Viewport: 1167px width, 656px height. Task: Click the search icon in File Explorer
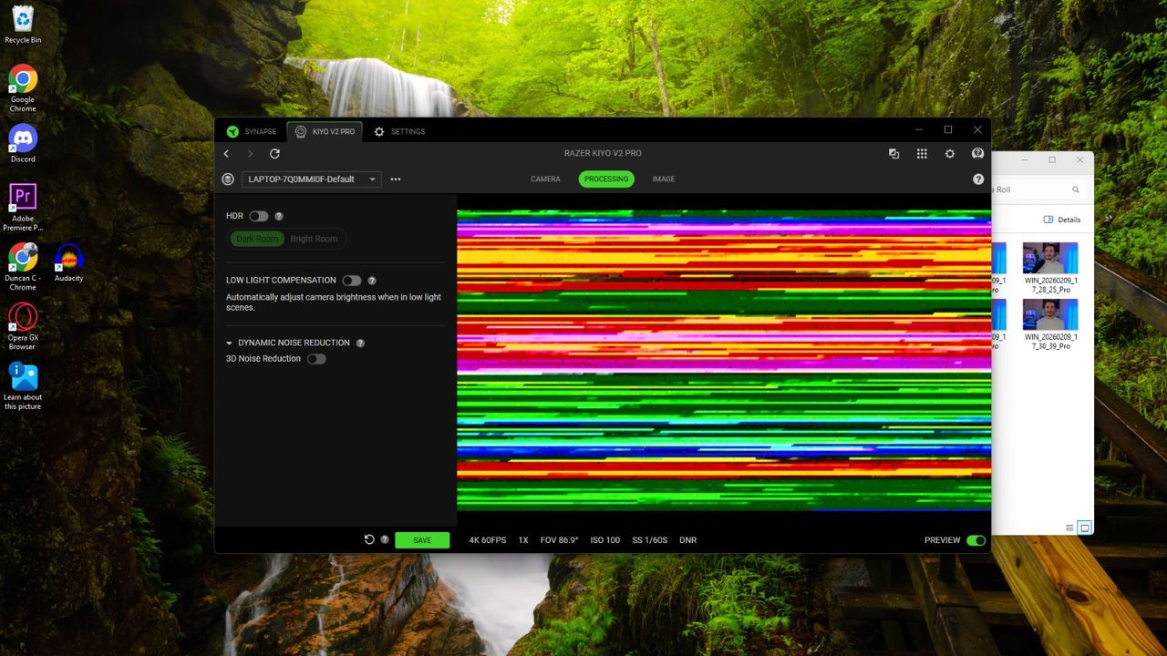pos(1076,190)
